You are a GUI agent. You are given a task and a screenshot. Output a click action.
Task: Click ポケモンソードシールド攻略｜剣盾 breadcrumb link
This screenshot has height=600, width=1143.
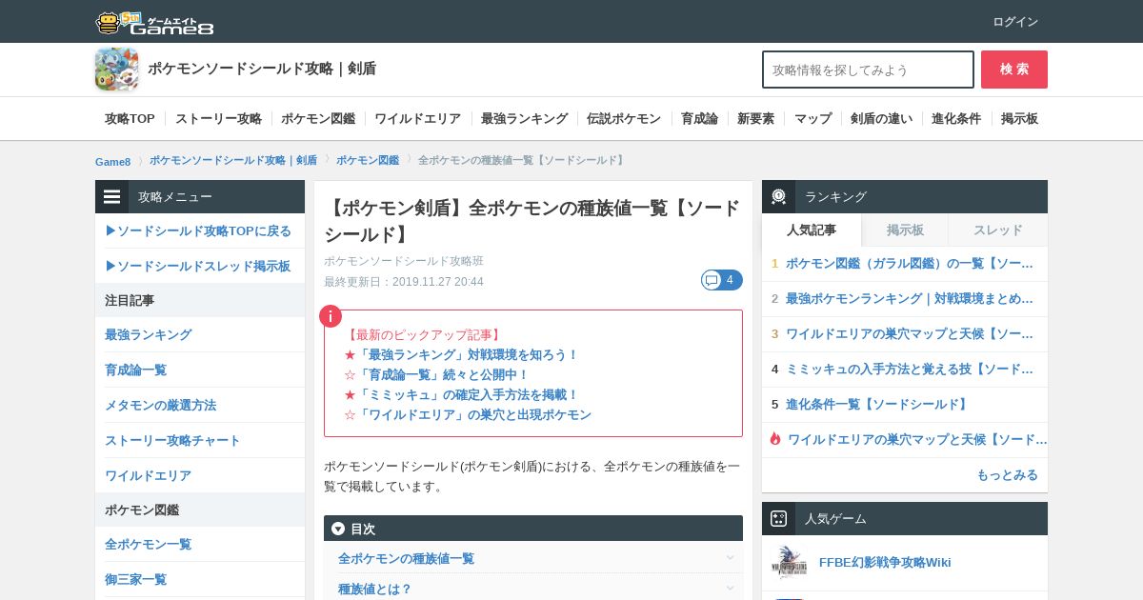coord(233,160)
